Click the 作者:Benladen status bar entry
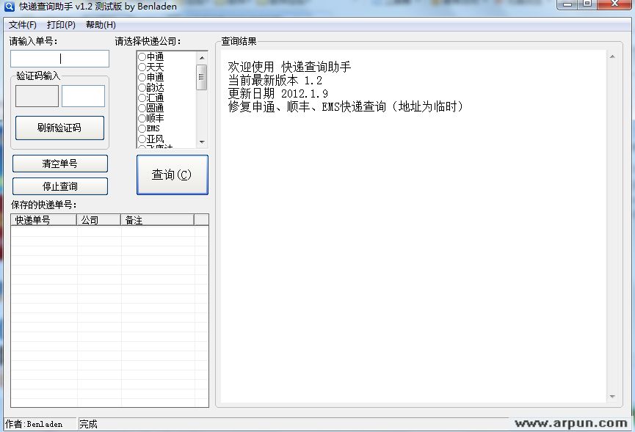 point(34,424)
